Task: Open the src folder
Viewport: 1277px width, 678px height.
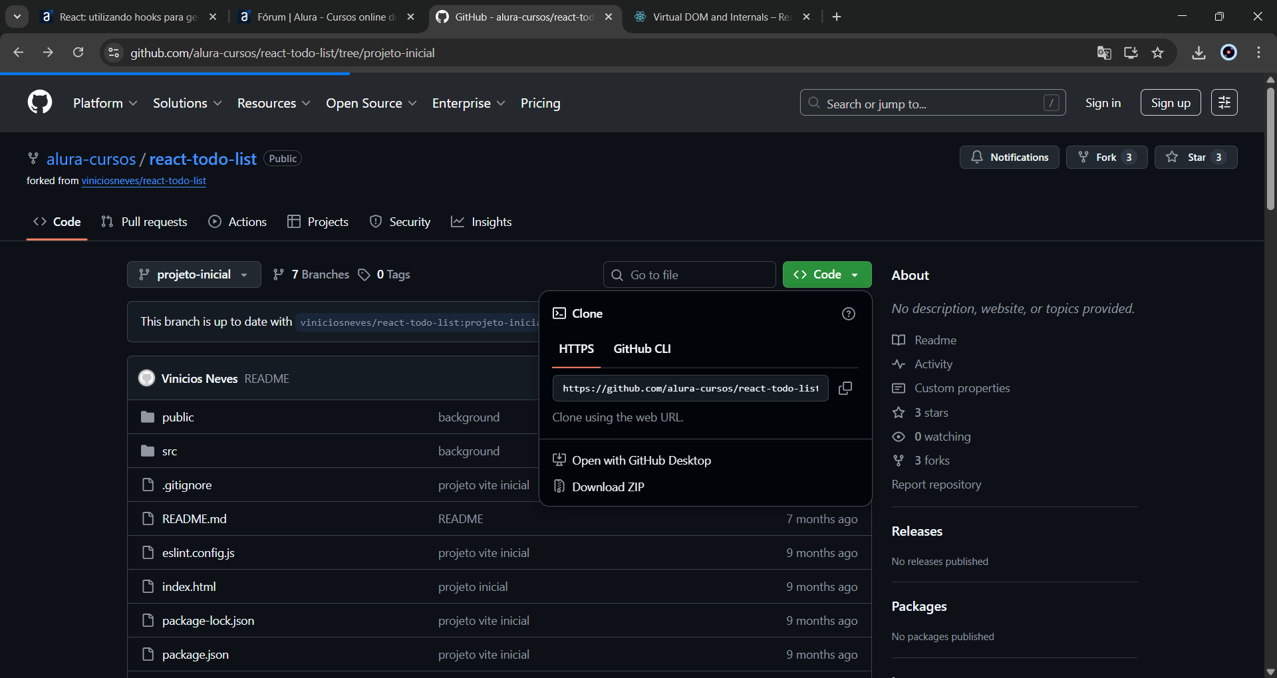Action: coord(170,451)
